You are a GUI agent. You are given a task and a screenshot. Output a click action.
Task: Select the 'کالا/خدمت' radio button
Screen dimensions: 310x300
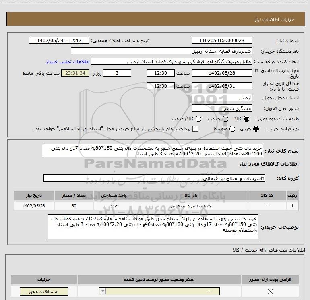point(198,119)
